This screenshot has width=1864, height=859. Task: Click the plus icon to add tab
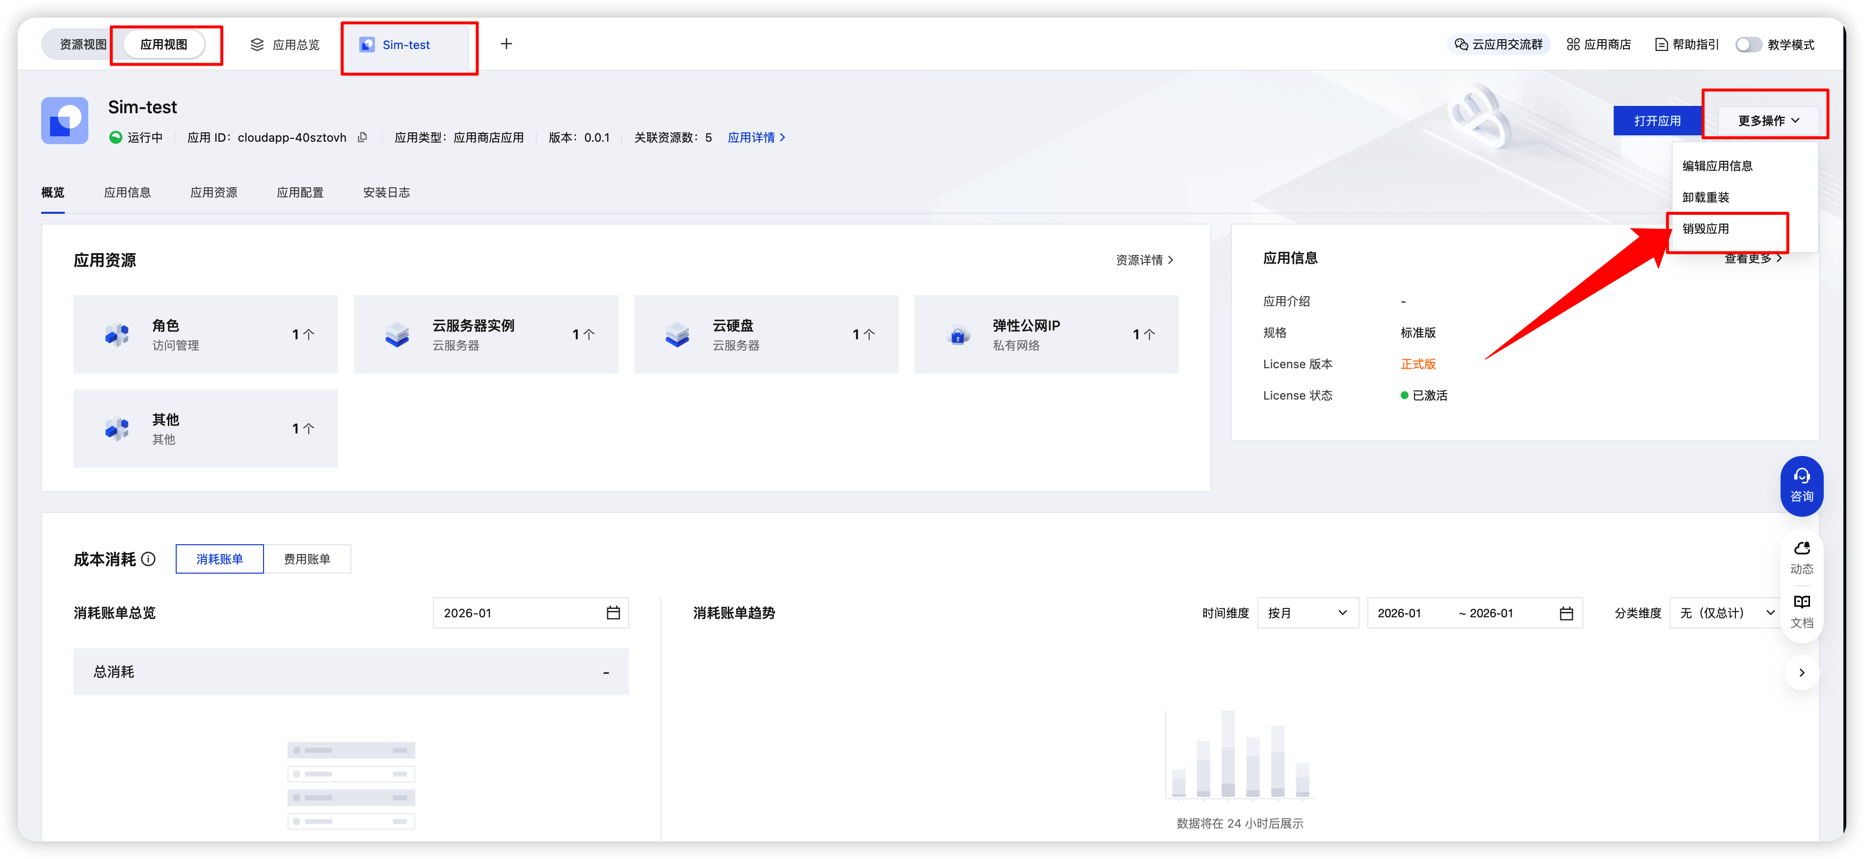[506, 44]
